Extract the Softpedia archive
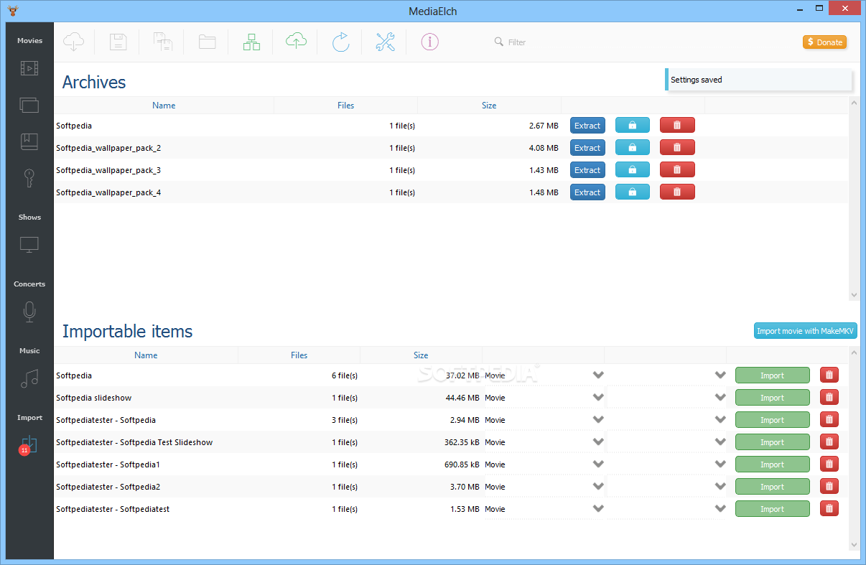 [x=587, y=126]
